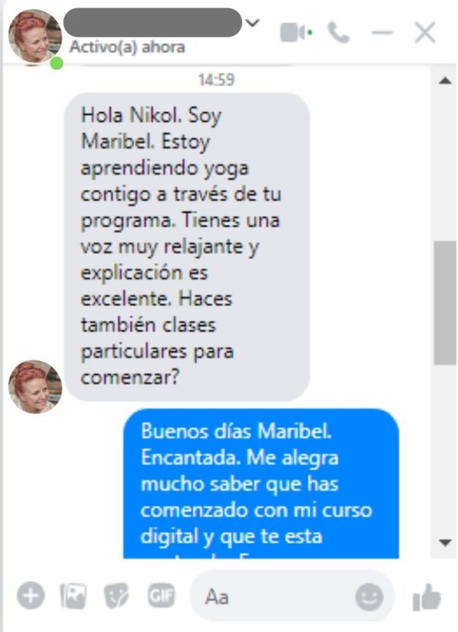Open the GIF selector
The width and height of the screenshot is (458, 632).
click(161, 596)
